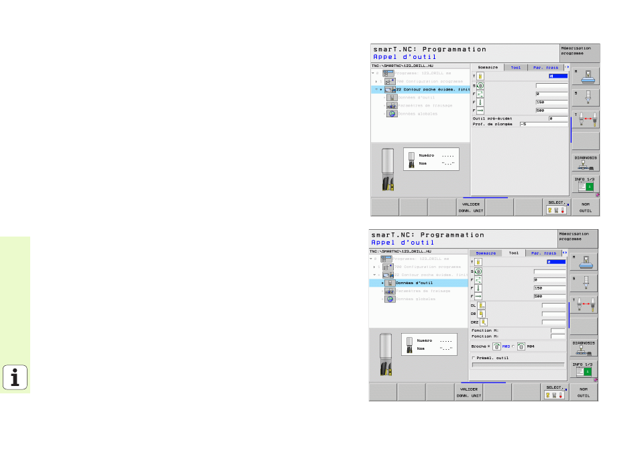The image size is (640, 451).
Task: Open DIAGNOSIS in the upper screen
Action: [586, 163]
